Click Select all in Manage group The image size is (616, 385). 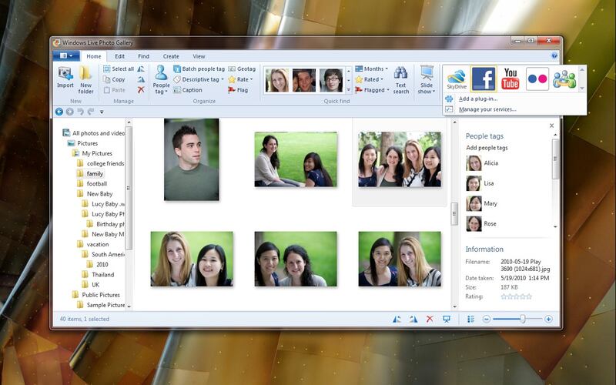118,69
